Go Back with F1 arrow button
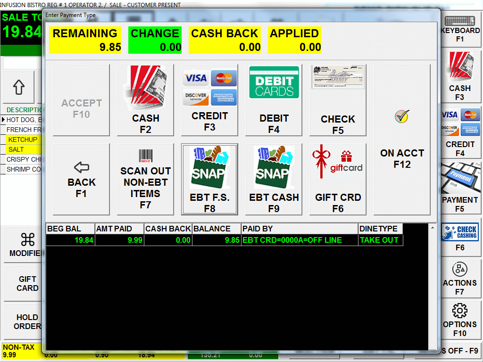Screen dimensions: 483x362 click(81, 179)
